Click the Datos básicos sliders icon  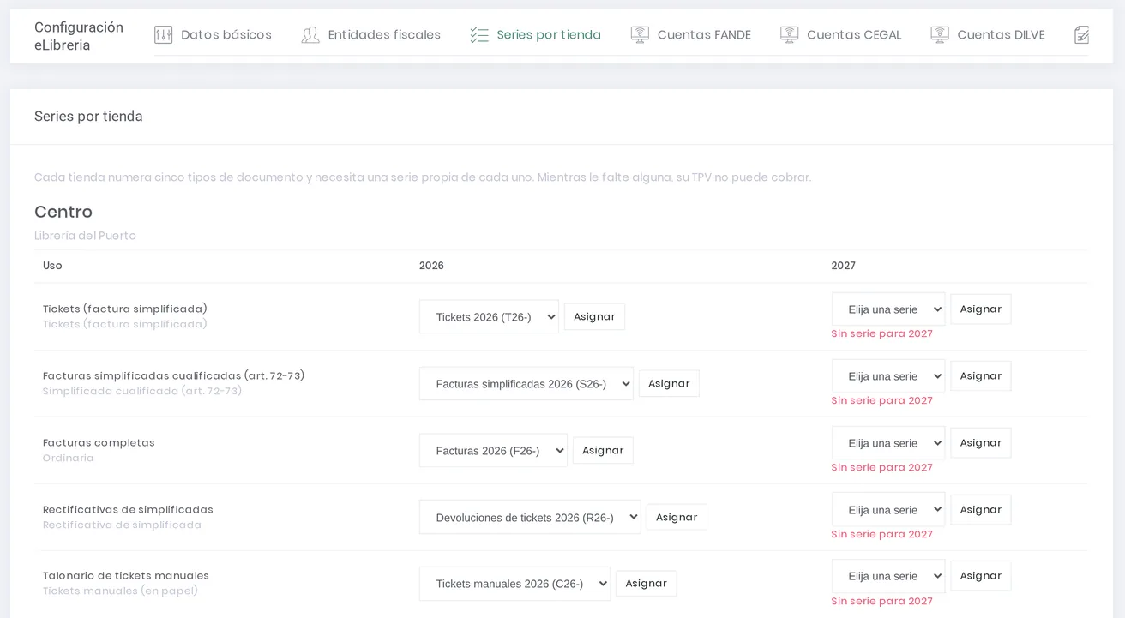pyautogui.click(x=164, y=35)
